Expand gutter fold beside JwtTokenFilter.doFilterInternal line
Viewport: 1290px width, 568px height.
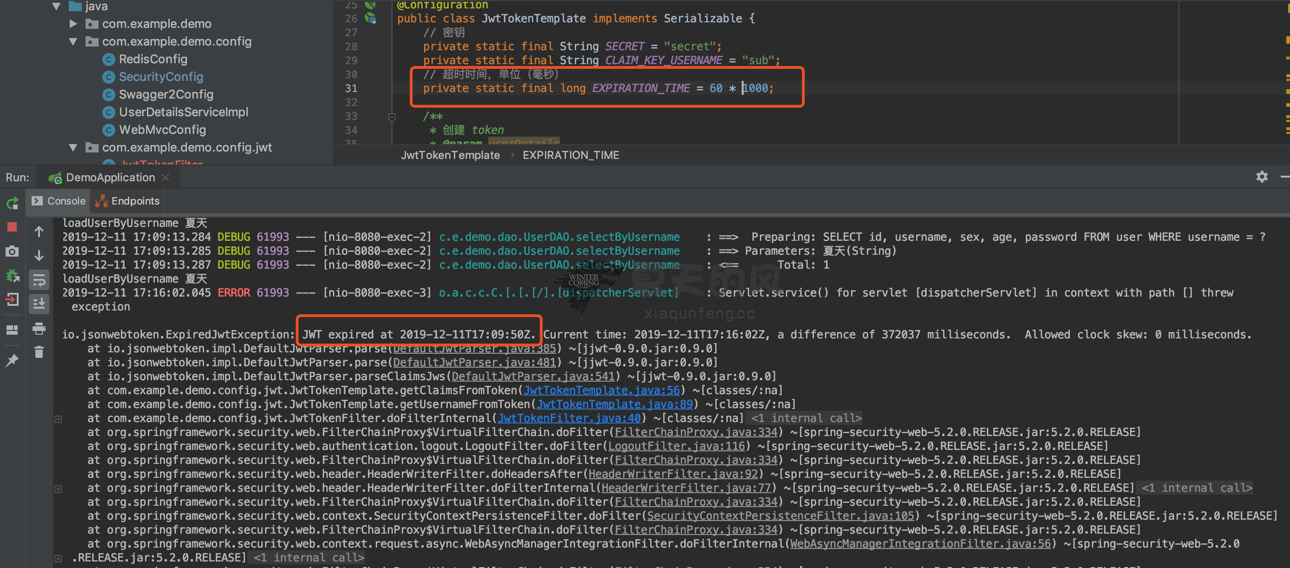click(58, 419)
